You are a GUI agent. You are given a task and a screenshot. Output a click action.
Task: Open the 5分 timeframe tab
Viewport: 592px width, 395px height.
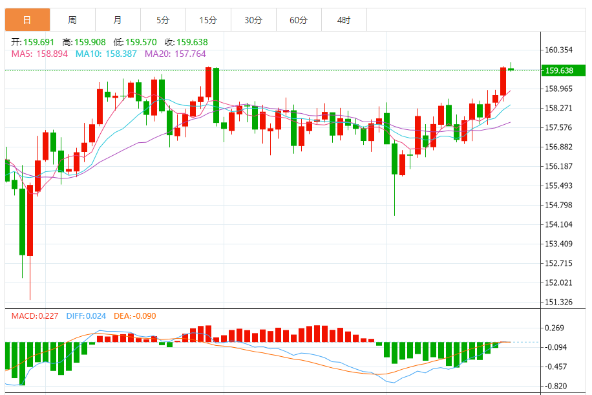[163, 19]
